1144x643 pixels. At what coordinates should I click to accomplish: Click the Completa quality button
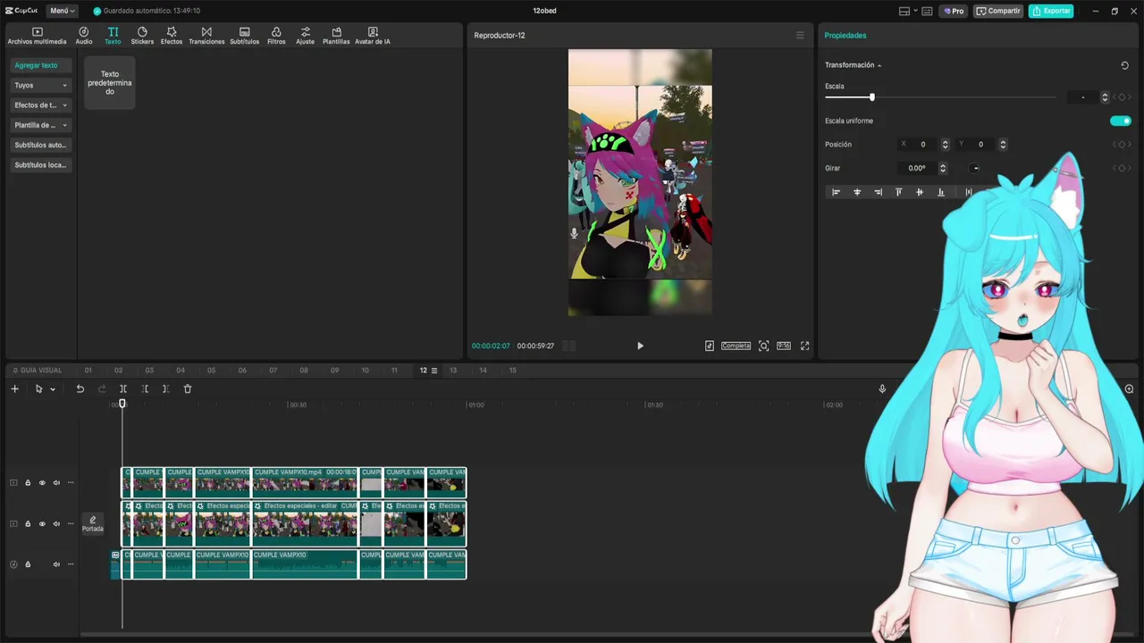[x=736, y=346]
